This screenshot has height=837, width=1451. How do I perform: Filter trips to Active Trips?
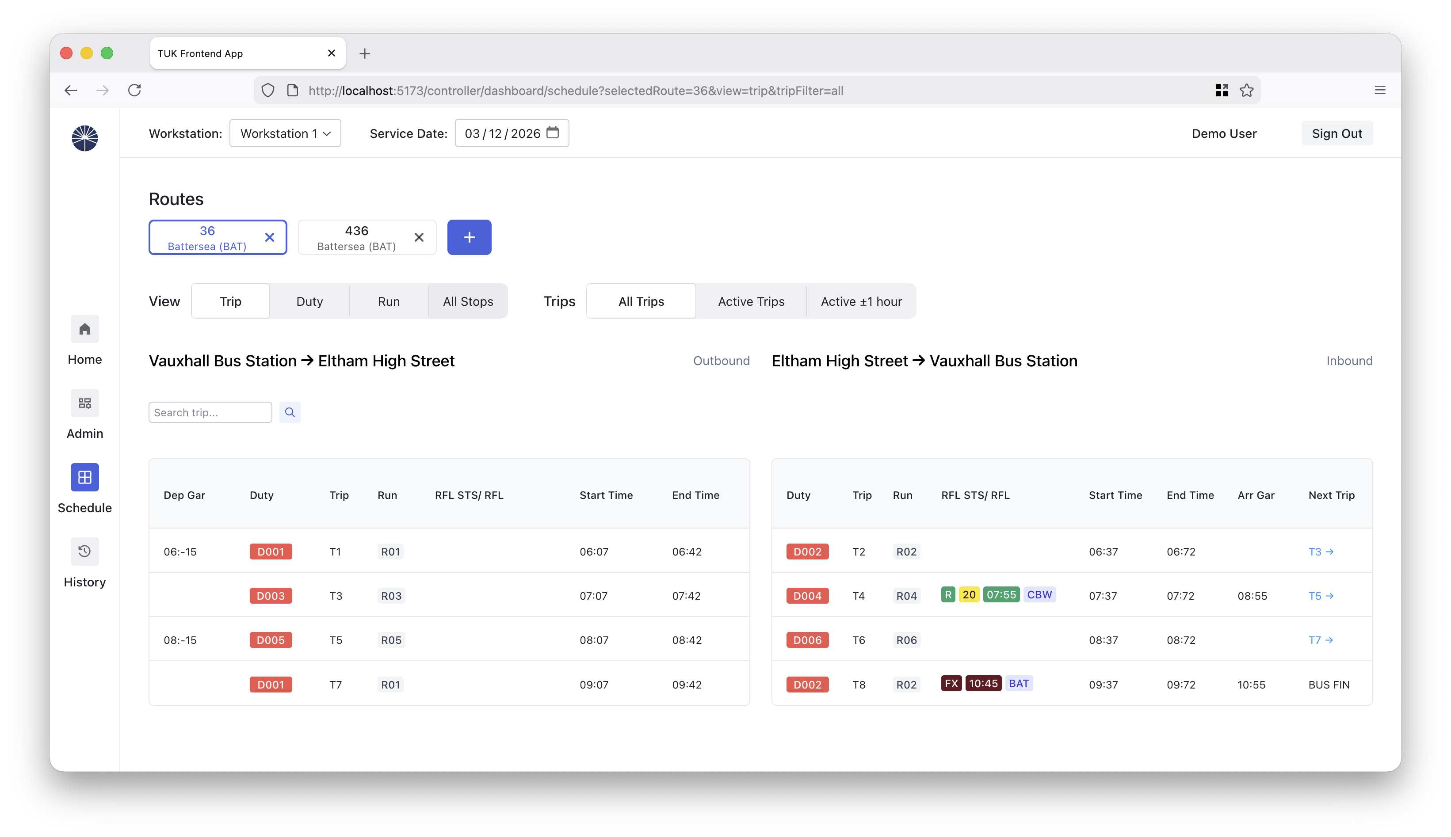point(751,301)
